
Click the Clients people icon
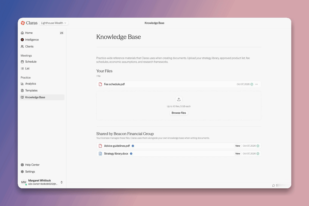[22, 47]
